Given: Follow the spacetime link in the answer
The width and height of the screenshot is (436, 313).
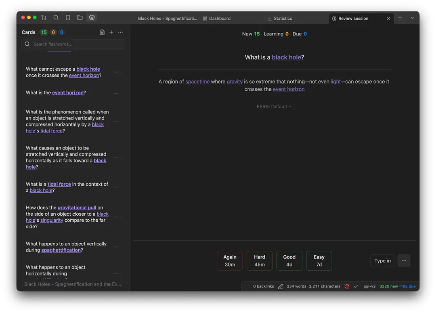Looking at the screenshot, I should pos(197,82).
